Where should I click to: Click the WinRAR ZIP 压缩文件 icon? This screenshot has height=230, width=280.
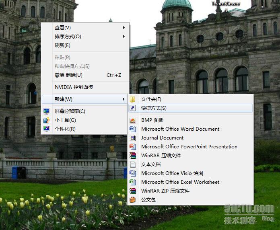pyautogui.click(x=132, y=191)
